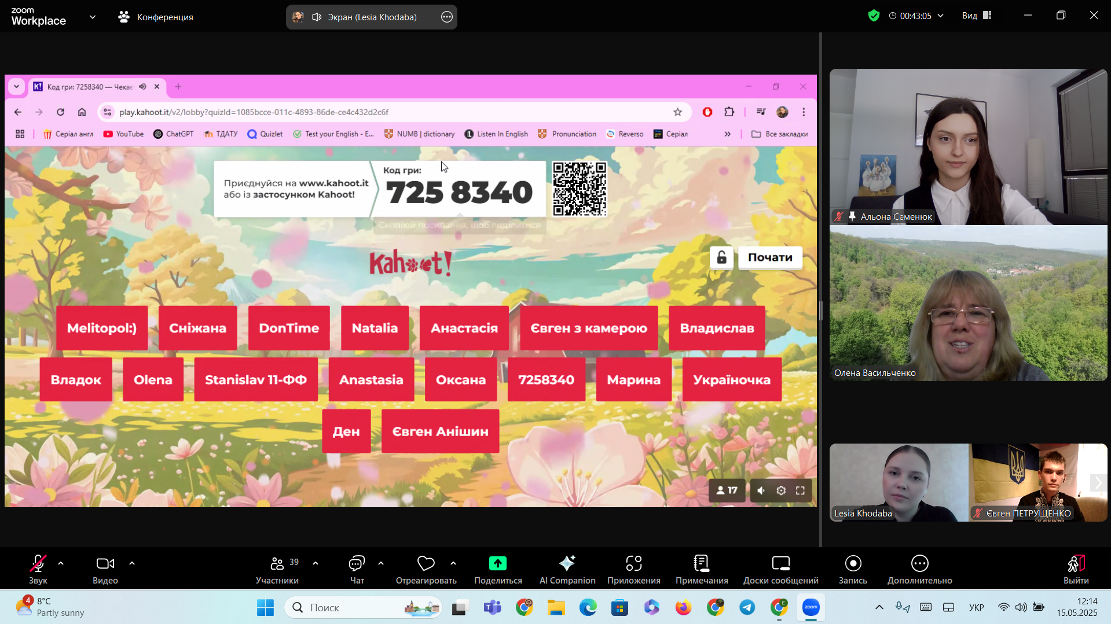
Task: Click the Почати start game button
Action: click(770, 257)
